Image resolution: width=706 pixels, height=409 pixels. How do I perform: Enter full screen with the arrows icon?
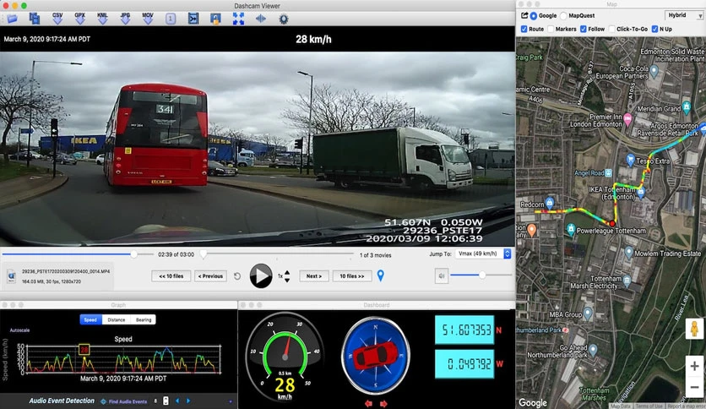point(238,19)
